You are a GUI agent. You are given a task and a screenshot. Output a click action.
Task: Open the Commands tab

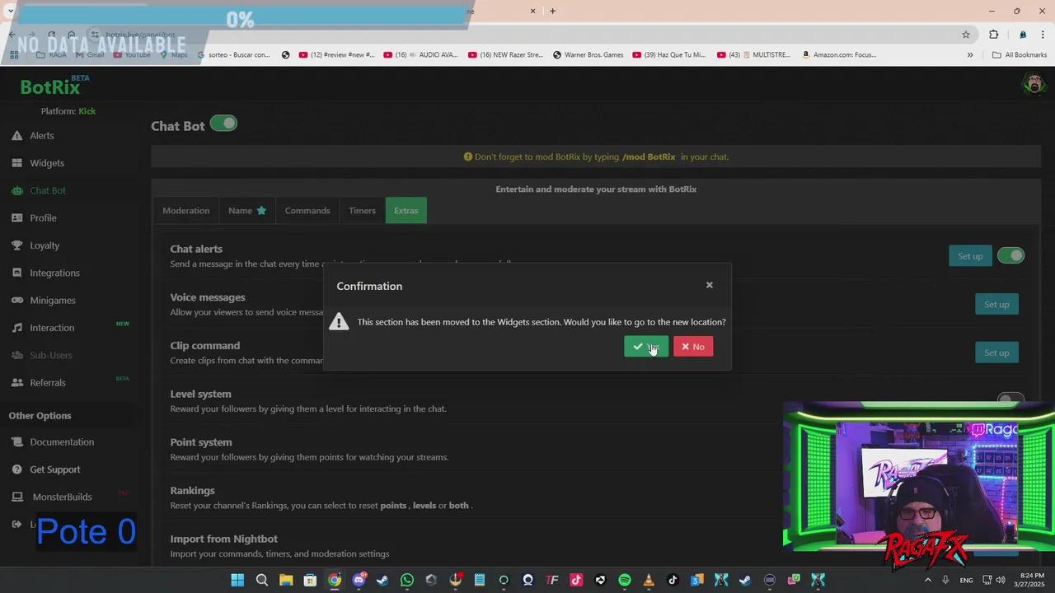point(307,211)
